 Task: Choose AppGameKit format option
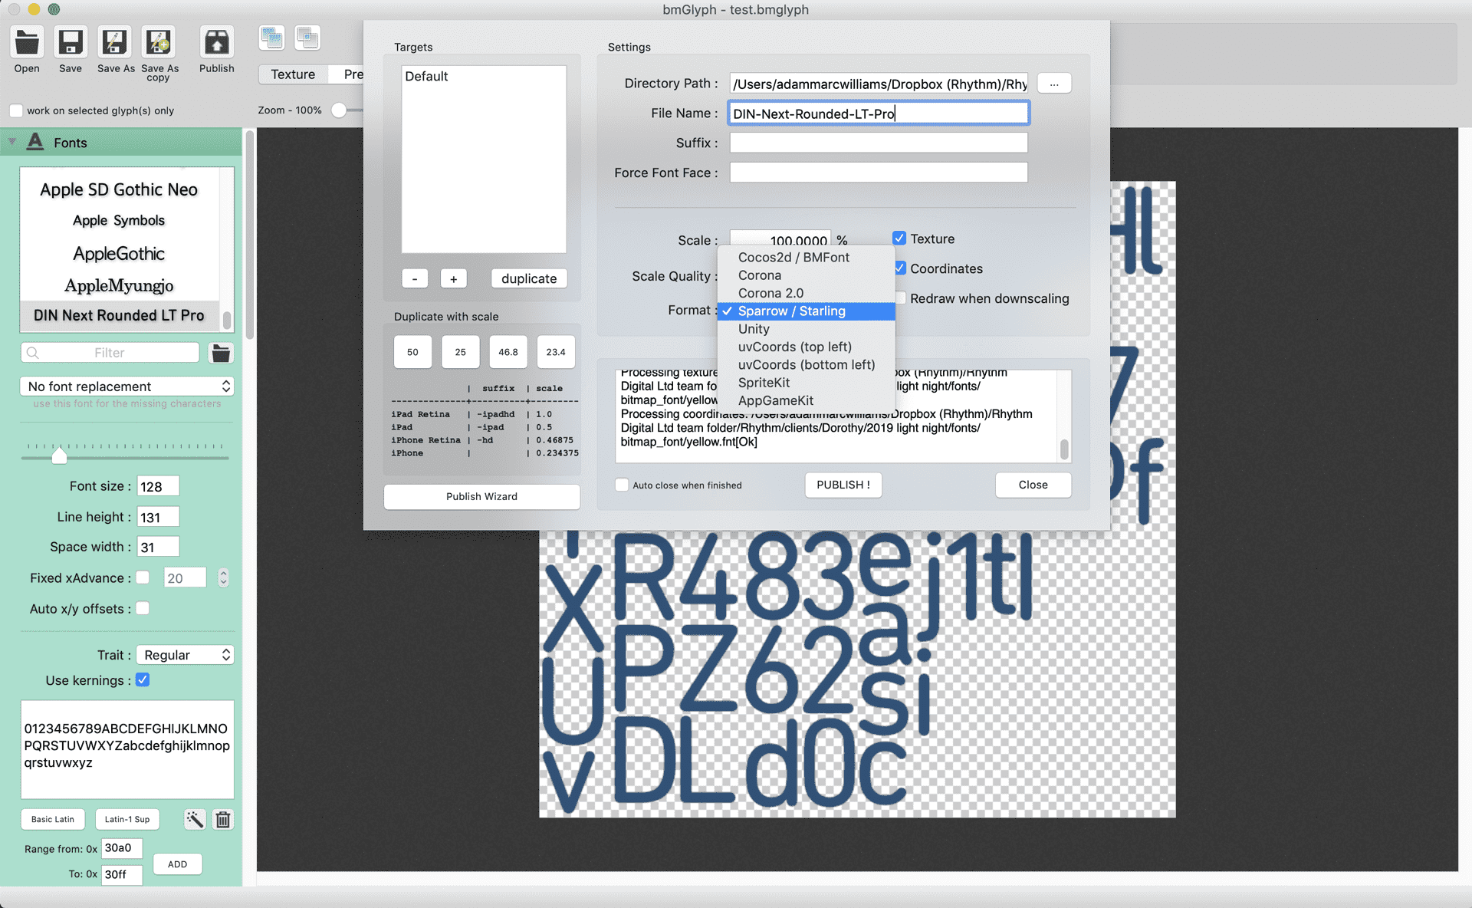click(807, 400)
